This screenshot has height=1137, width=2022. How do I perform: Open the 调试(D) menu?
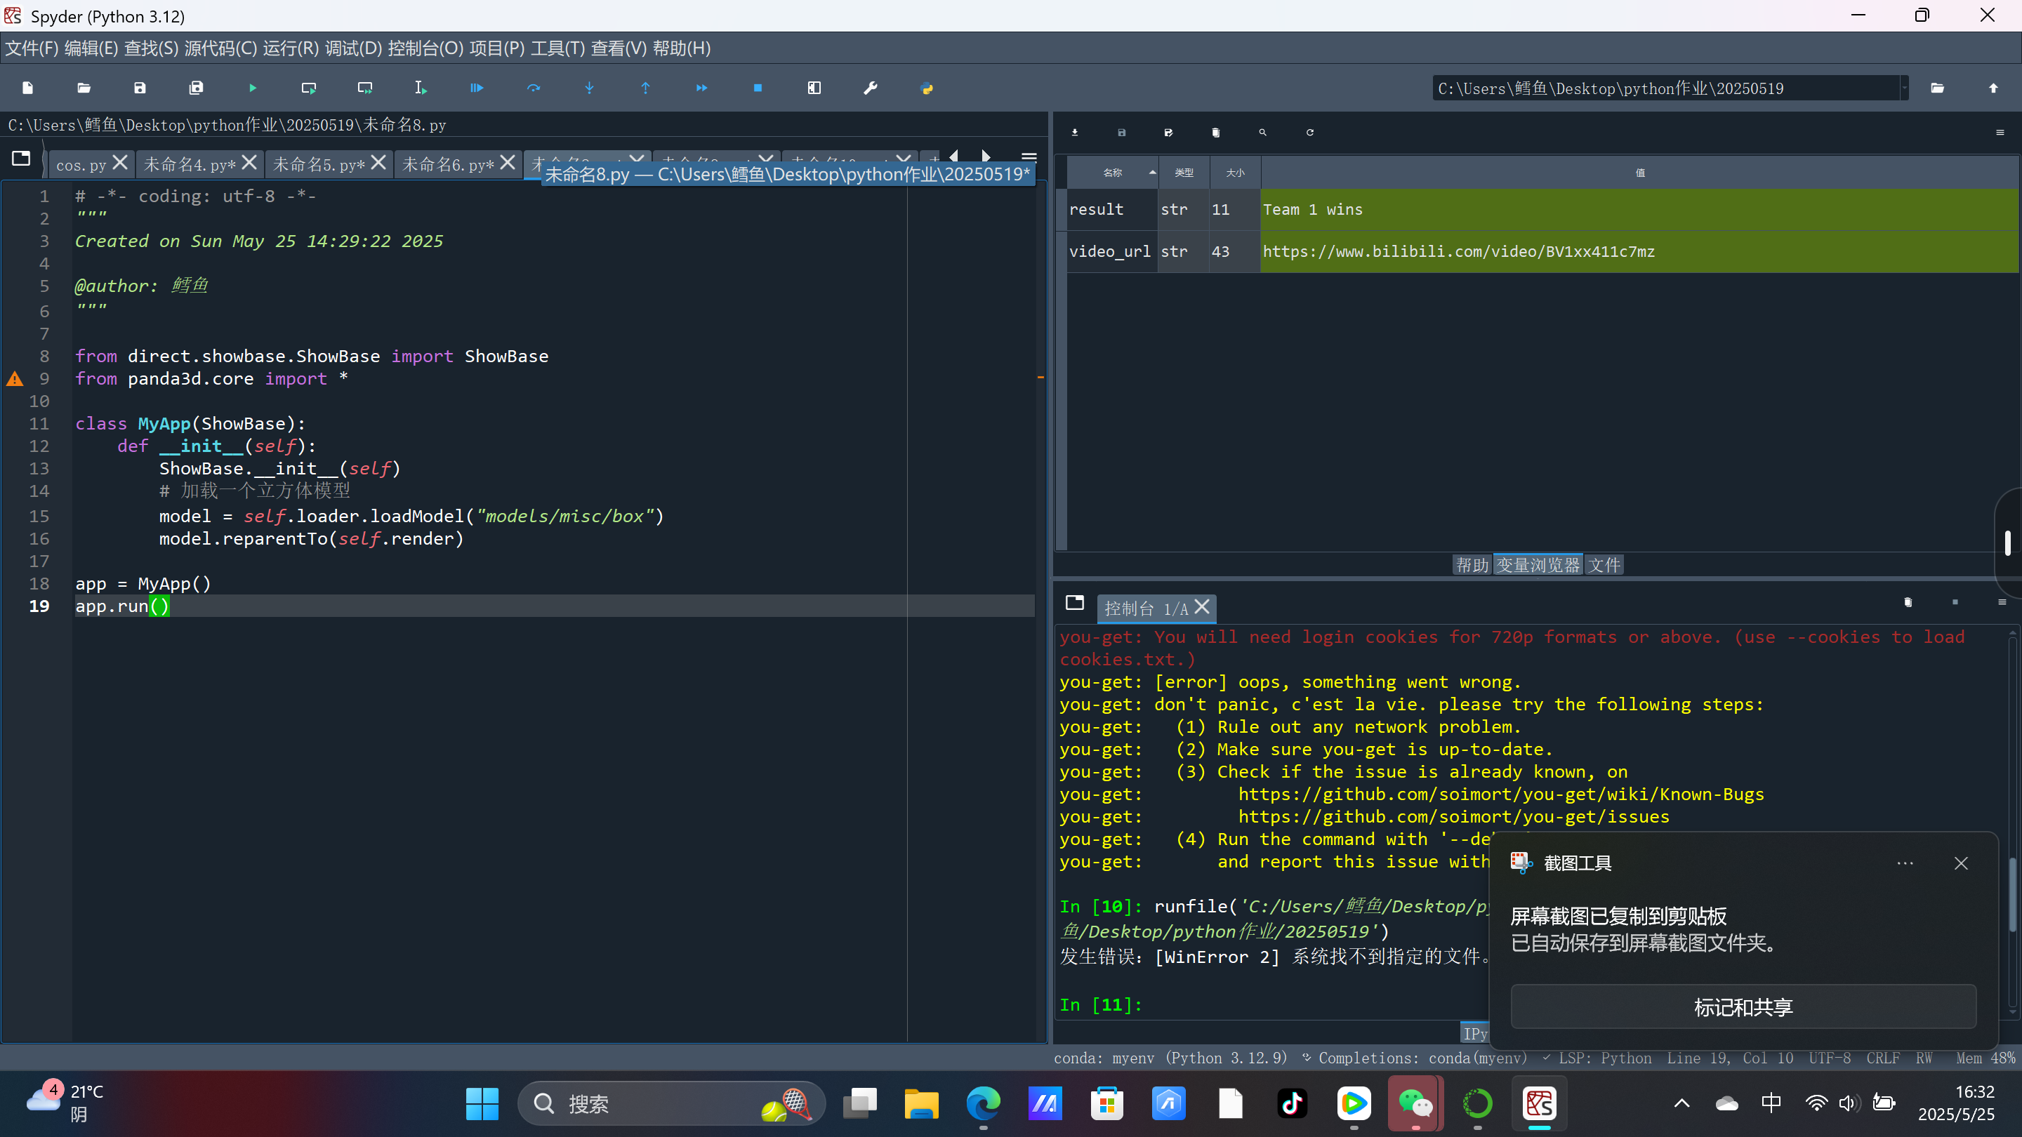point(353,48)
